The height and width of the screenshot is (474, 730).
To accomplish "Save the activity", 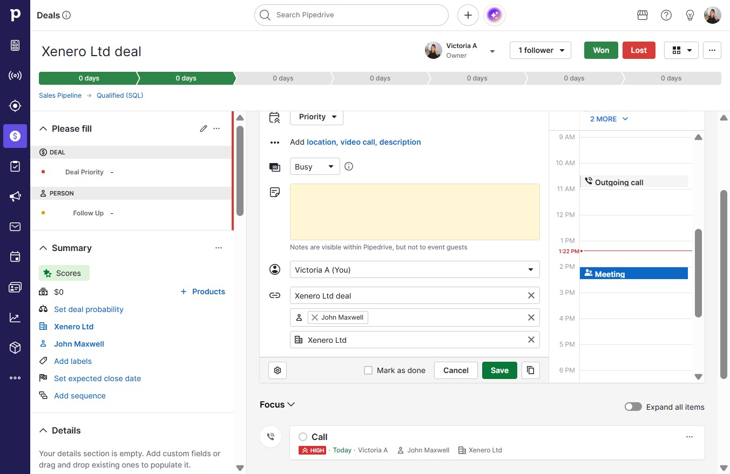I will (499, 370).
